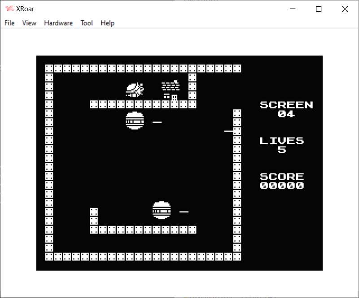Image resolution: width=359 pixels, height=298 pixels.
Task: Click the XRoar title bar text
Action: pos(26,9)
